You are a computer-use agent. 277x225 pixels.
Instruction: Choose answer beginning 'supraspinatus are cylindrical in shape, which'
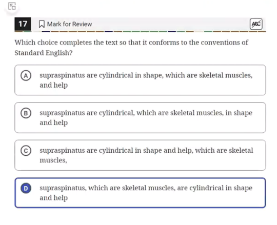coord(140,80)
